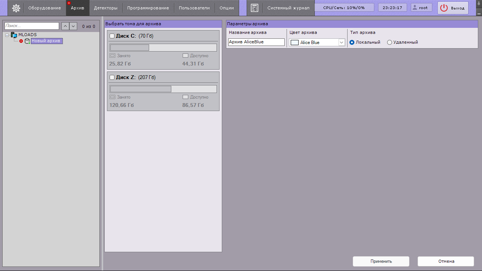
Task: Click the Тип архива label
Action: 363,32
